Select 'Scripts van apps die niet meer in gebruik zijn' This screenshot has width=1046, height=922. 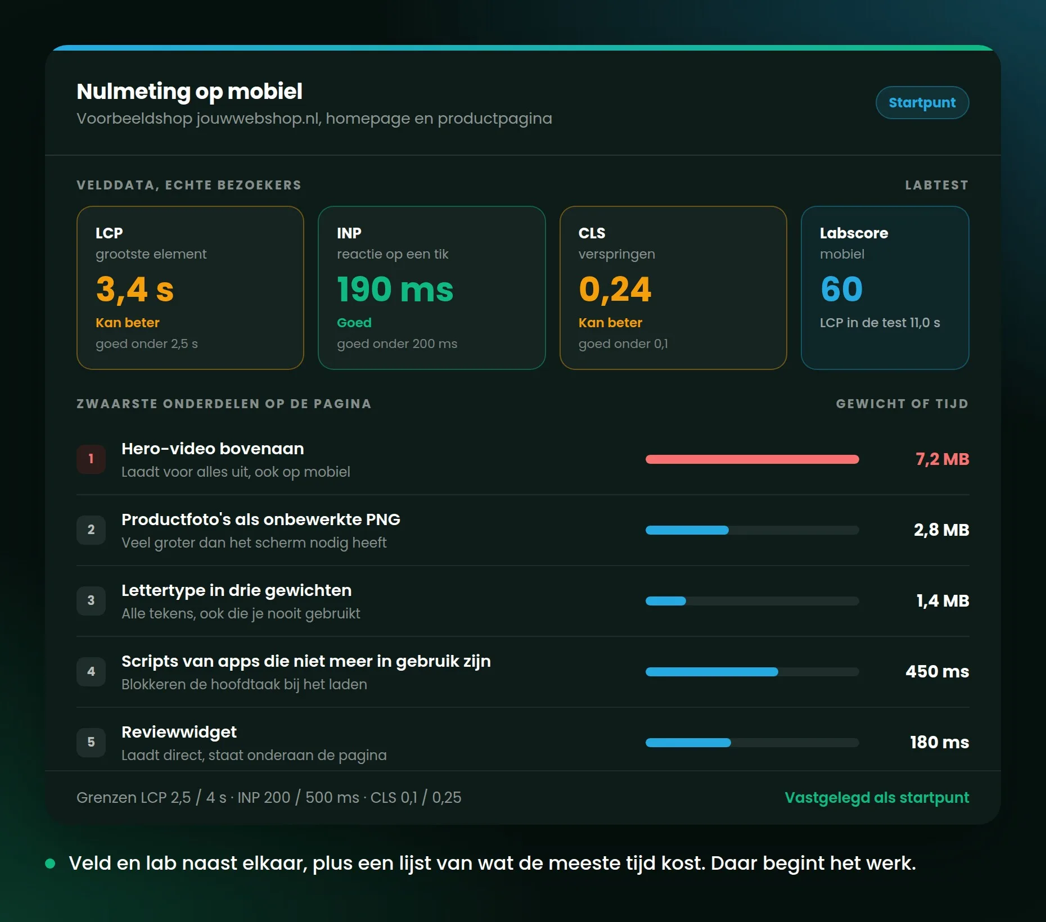306,661
